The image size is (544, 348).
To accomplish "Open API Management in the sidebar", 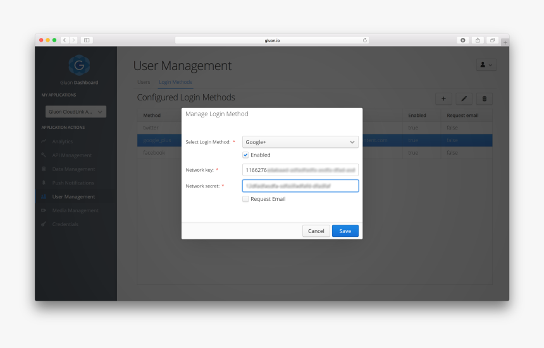I will [x=72, y=155].
